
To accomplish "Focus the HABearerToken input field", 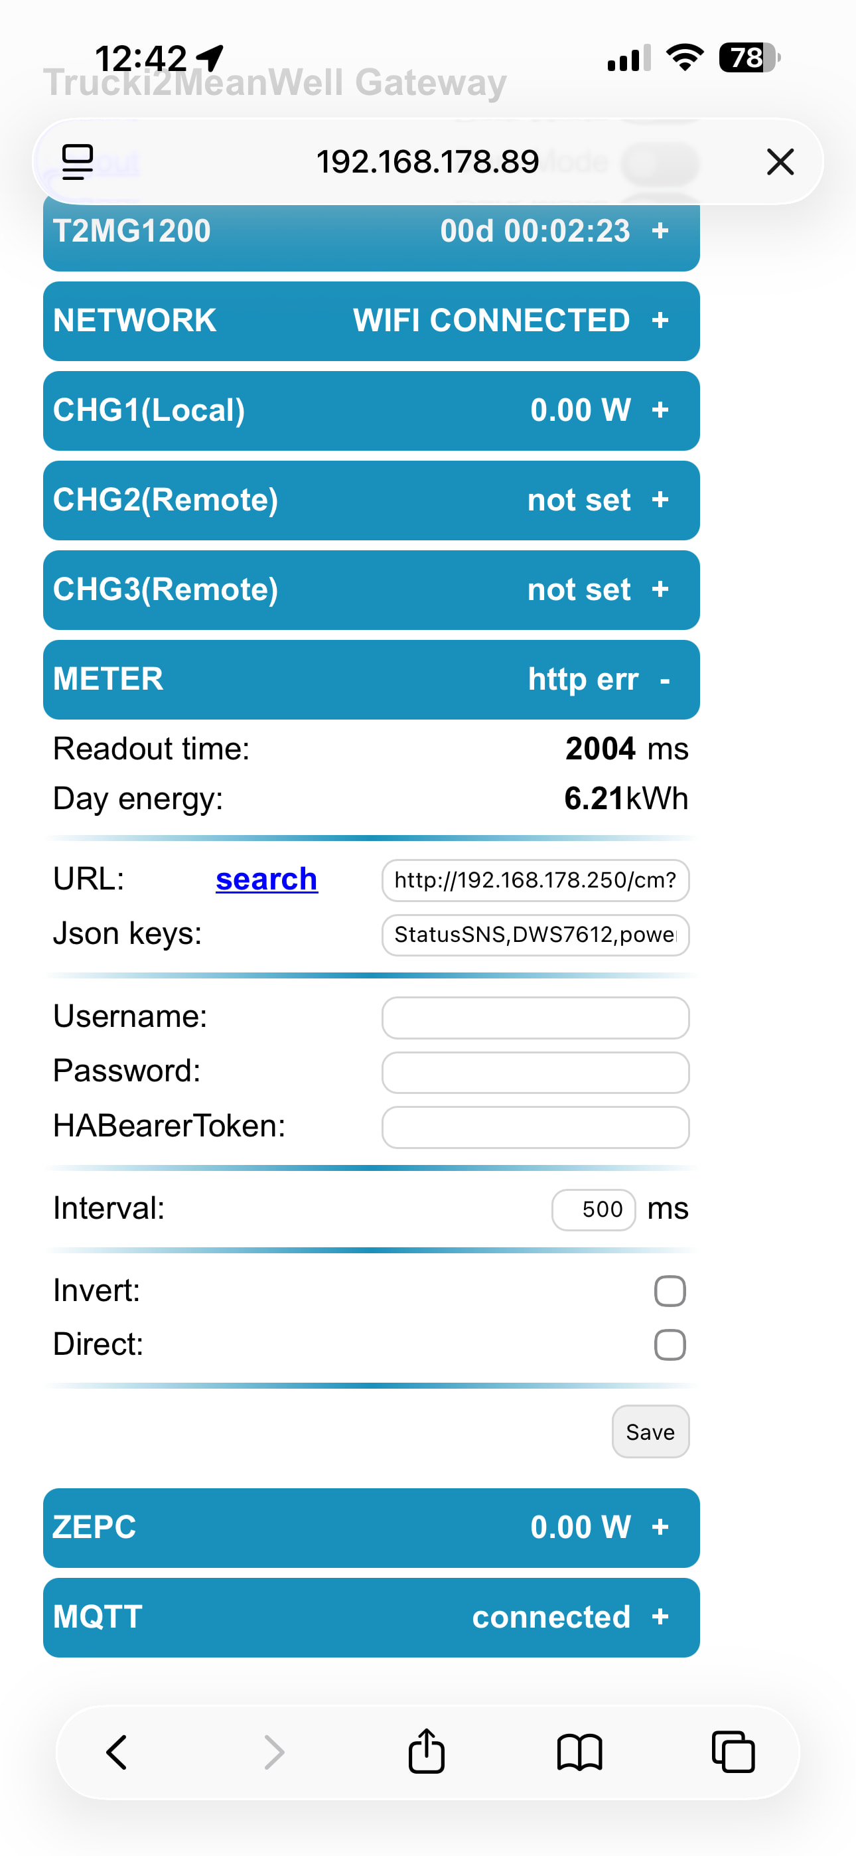I will coord(535,1127).
